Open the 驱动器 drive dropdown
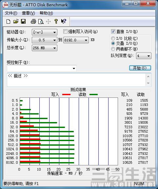The image size is (158, 189). [x=45, y=32]
